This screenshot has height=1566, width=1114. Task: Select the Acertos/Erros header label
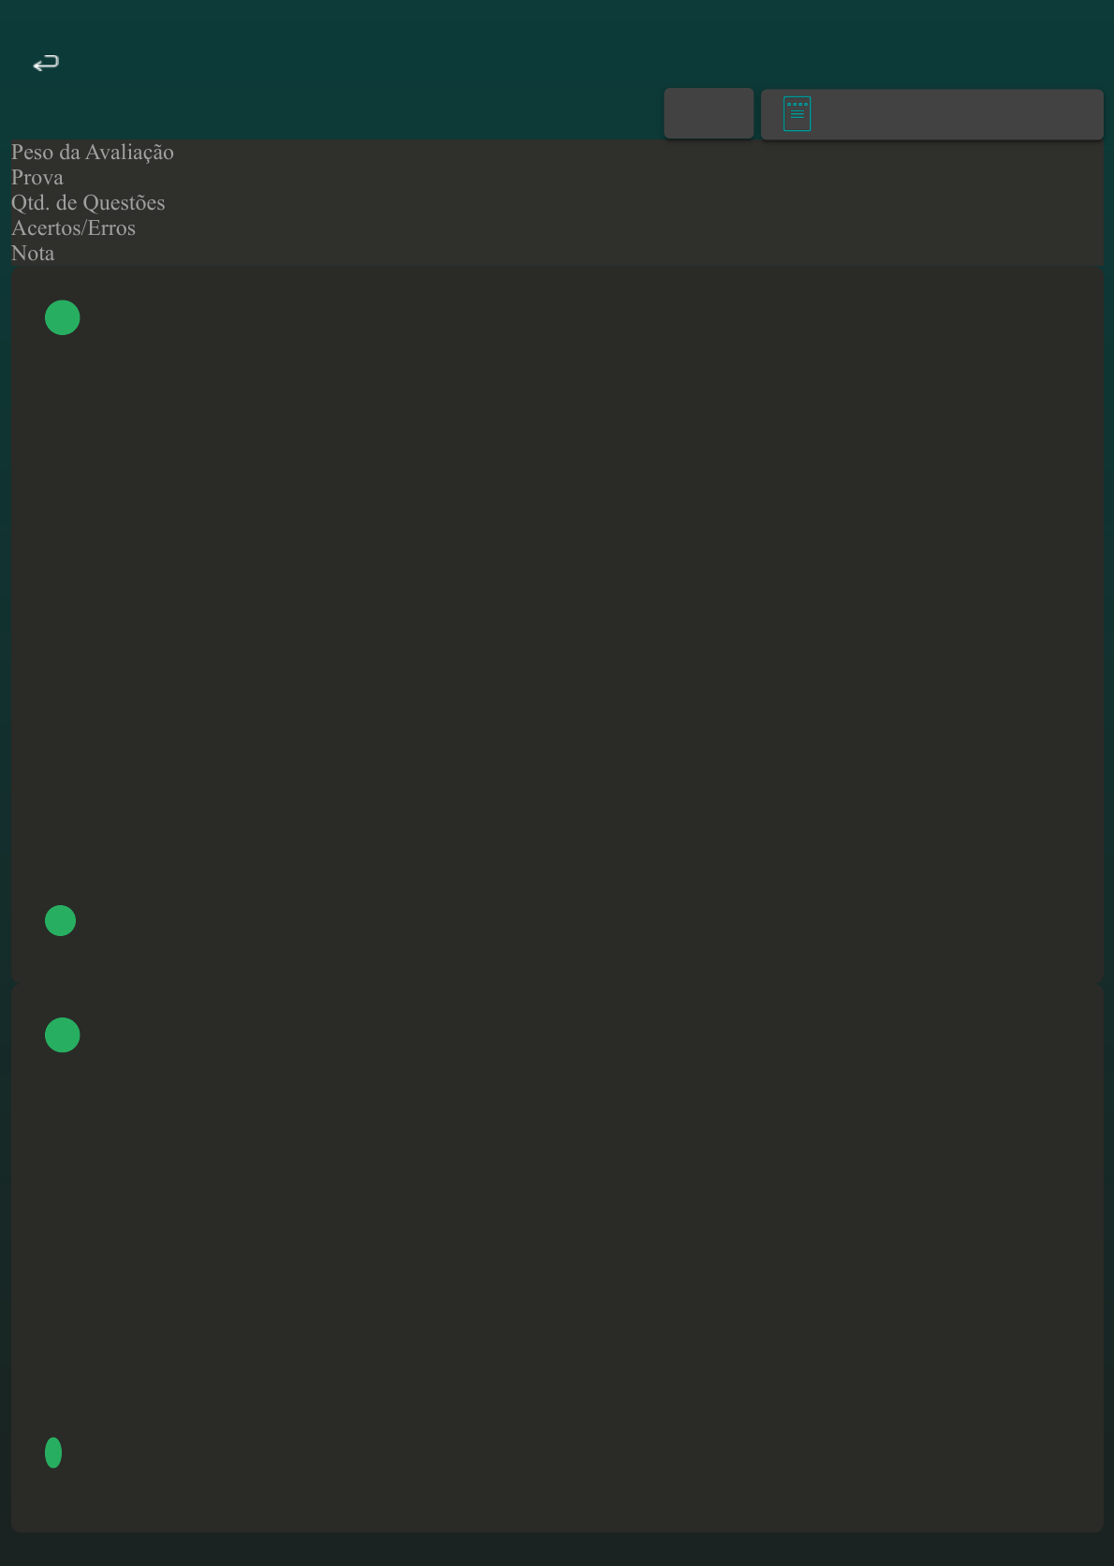click(73, 227)
